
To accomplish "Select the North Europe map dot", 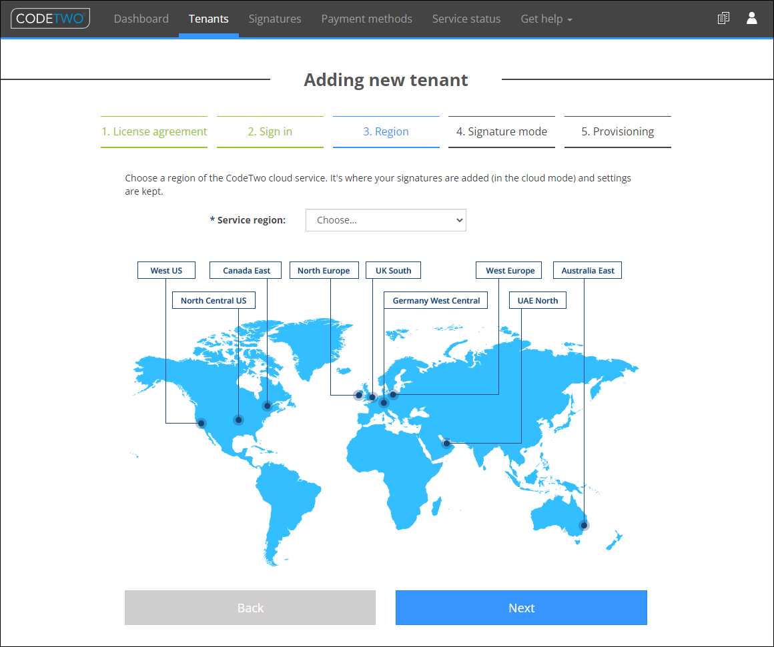I will click(359, 396).
